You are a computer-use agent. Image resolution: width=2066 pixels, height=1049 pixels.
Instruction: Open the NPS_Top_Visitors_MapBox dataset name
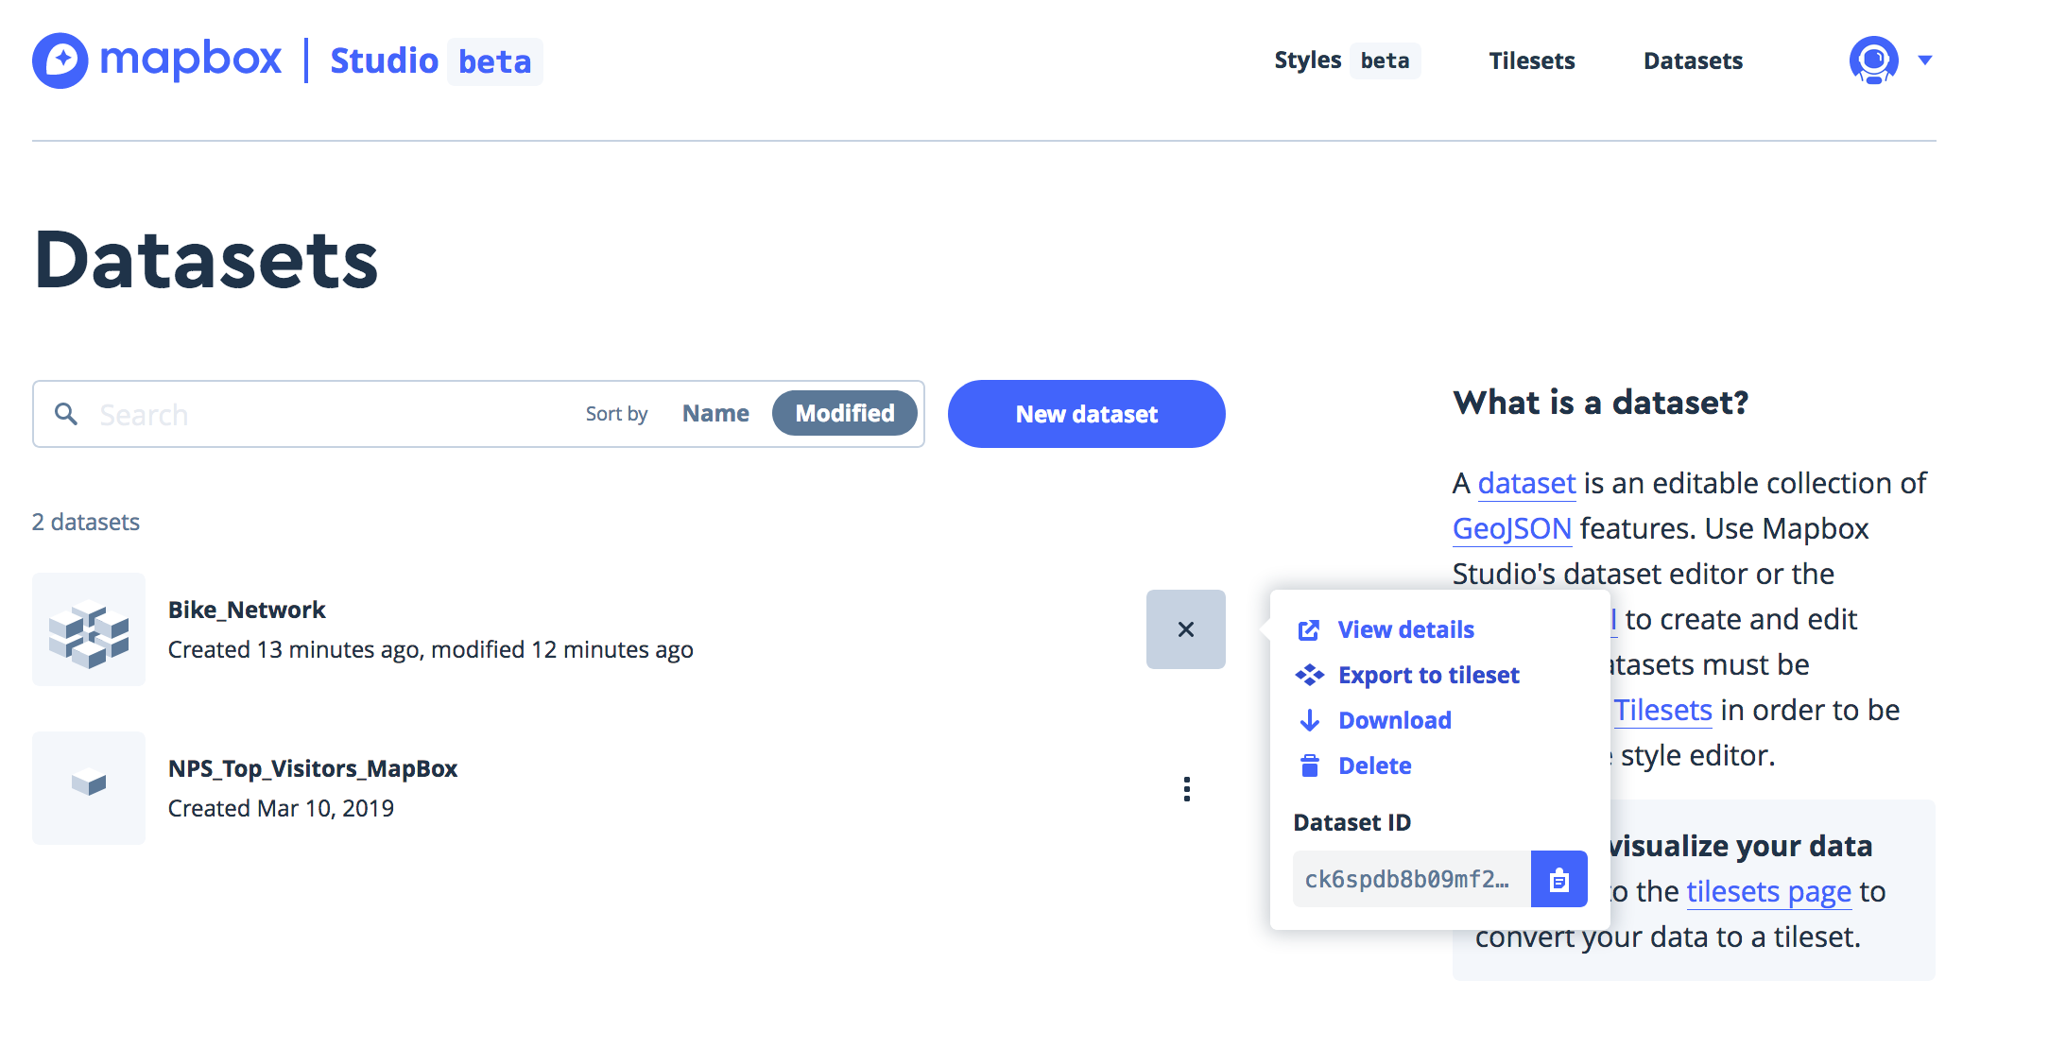[313, 768]
